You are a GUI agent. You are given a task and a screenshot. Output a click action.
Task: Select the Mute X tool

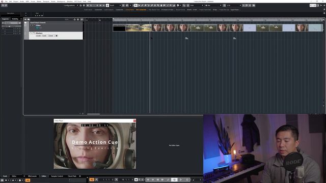[155, 6]
